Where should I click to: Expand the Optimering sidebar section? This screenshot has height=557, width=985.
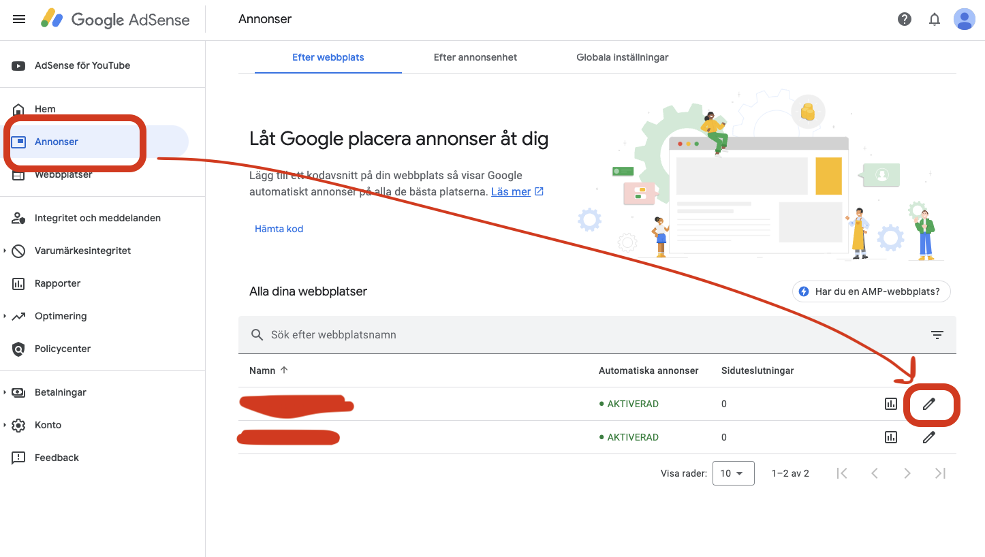tap(5, 316)
